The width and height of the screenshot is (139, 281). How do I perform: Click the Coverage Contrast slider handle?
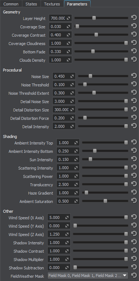tap(96, 34)
